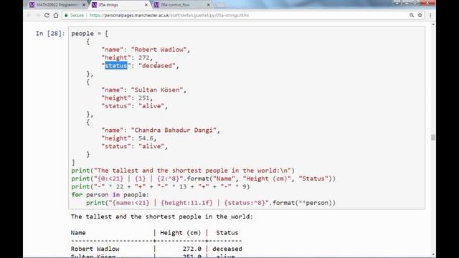
Task: Bookmark this page with the star icon
Action: (x=420, y=15)
